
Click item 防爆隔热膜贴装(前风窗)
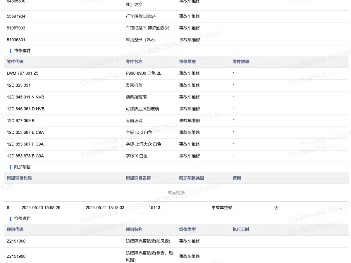(x=148, y=241)
